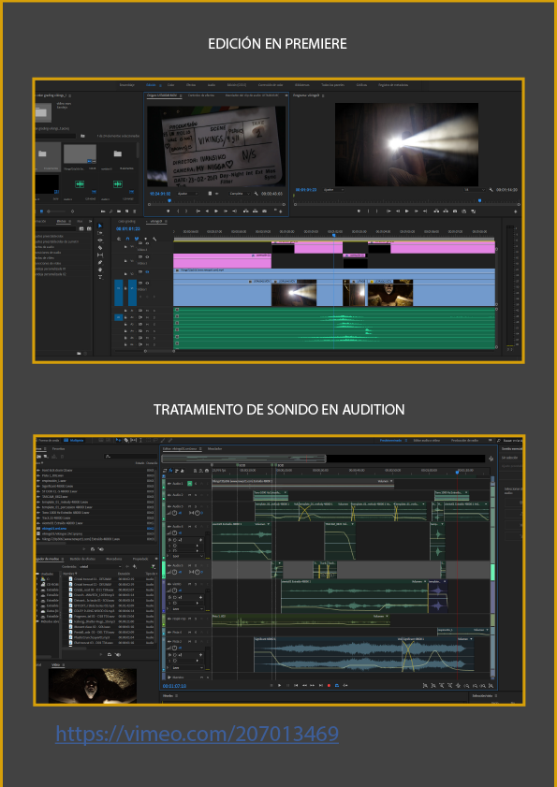Open Source monitor Ajustar zoom dropdown
Screen dimensions: 557x787
point(188,193)
